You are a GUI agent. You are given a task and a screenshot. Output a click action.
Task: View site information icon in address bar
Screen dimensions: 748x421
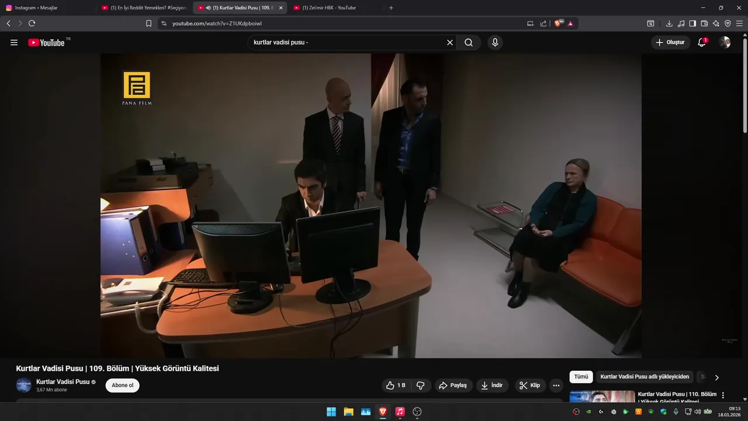coord(164,23)
